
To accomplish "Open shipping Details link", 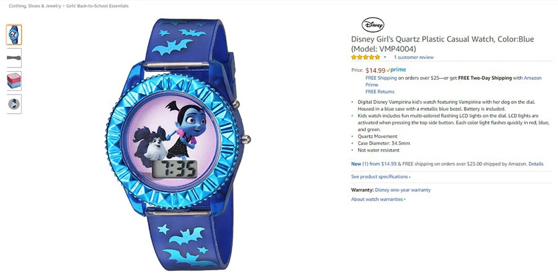I will pyautogui.click(x=536, y=164).
